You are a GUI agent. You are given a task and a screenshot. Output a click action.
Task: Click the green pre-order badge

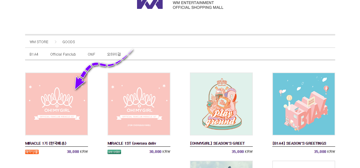click(114, 152)
